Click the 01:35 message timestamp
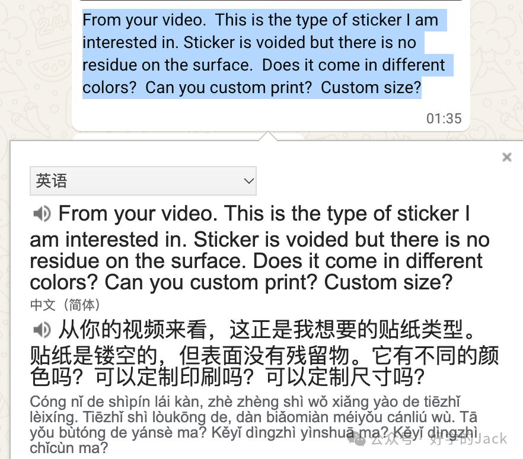This screenshot has width=523, height=459. pos(444,119)
